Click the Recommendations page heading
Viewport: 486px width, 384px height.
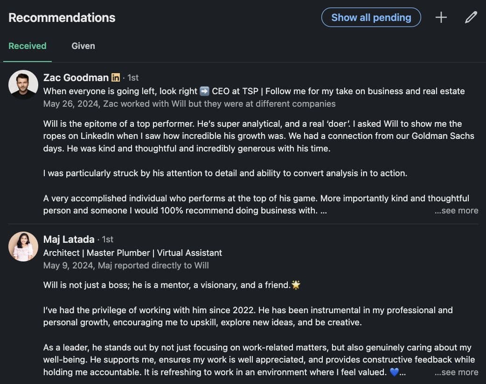[x=62, y=17]
